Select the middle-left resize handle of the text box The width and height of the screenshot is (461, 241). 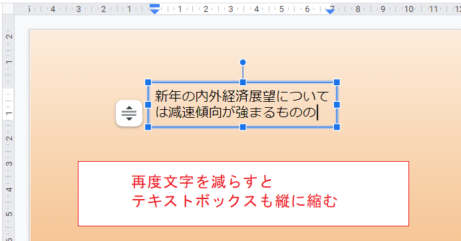click(x=148, y=105)
